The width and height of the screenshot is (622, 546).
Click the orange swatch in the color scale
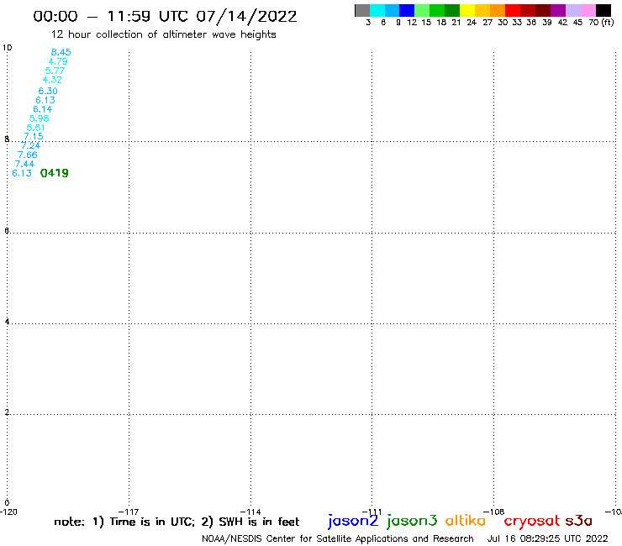click(498, 10)
